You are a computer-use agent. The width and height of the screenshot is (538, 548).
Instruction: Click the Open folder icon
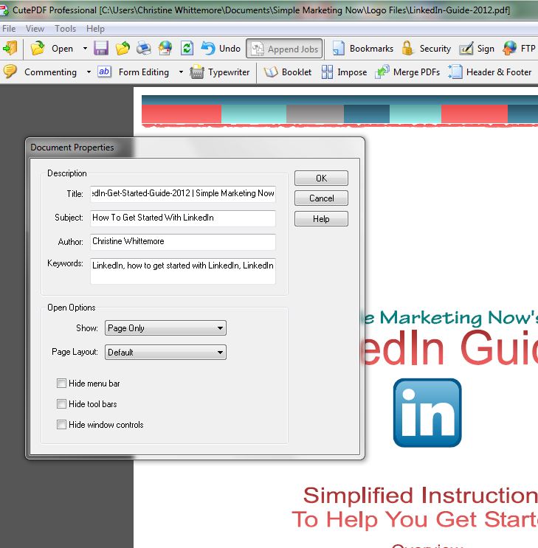pyautogui.click(x=38, y=48)
